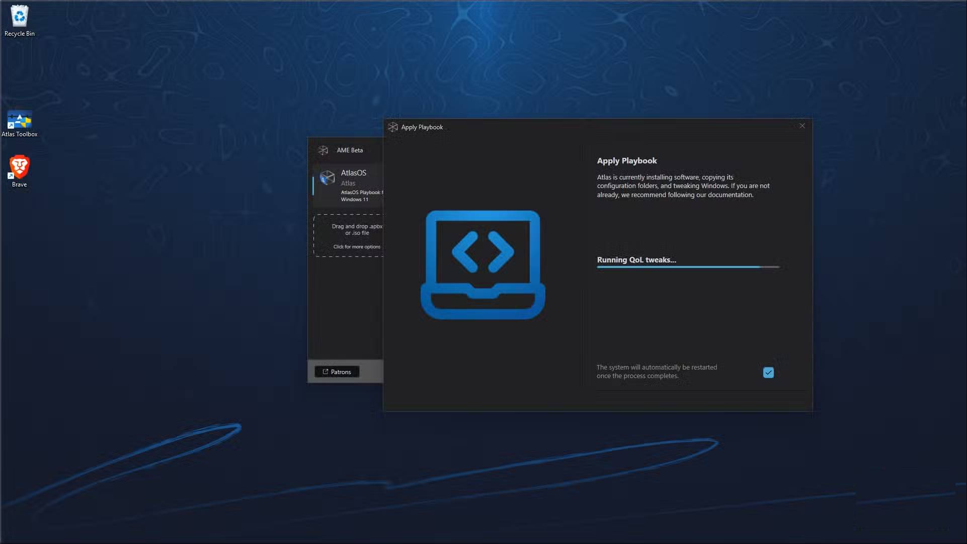Click the Running QoL tweaks progress bar
967x544 pixels.
tap(688, 267)
